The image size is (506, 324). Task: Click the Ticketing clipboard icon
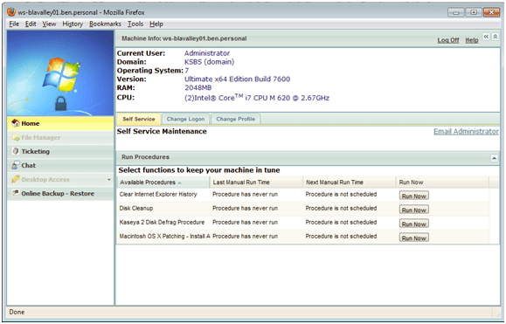16,151
